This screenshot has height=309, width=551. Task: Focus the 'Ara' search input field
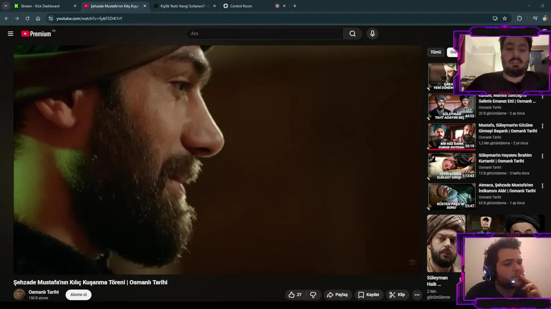click(265, 33)
